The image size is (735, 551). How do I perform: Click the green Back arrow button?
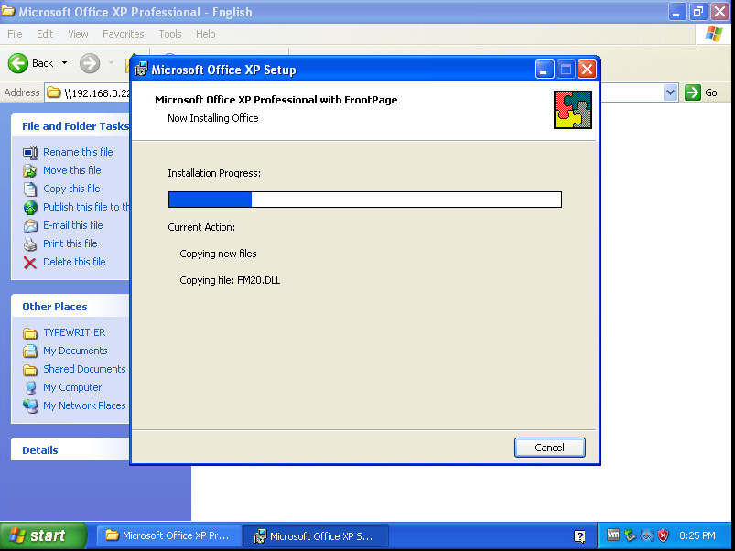click(x=17, y=63)
